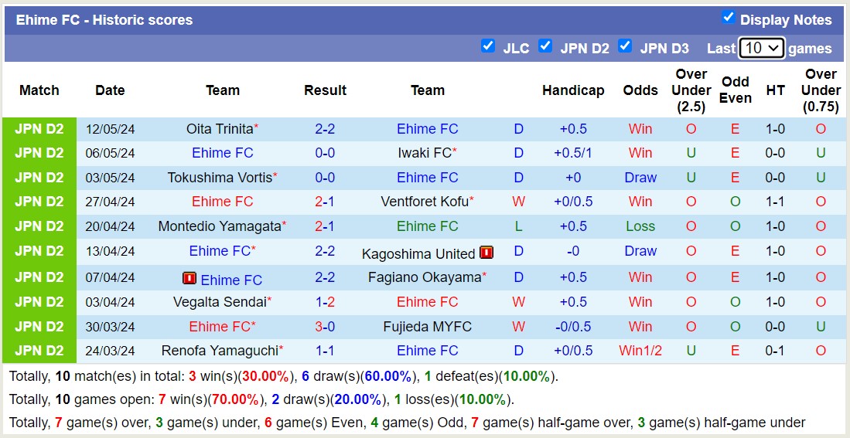The width and height of the screenshot is (850, 438).
Task: Click JPN D2 league label in first row
Action: (39, 129)
